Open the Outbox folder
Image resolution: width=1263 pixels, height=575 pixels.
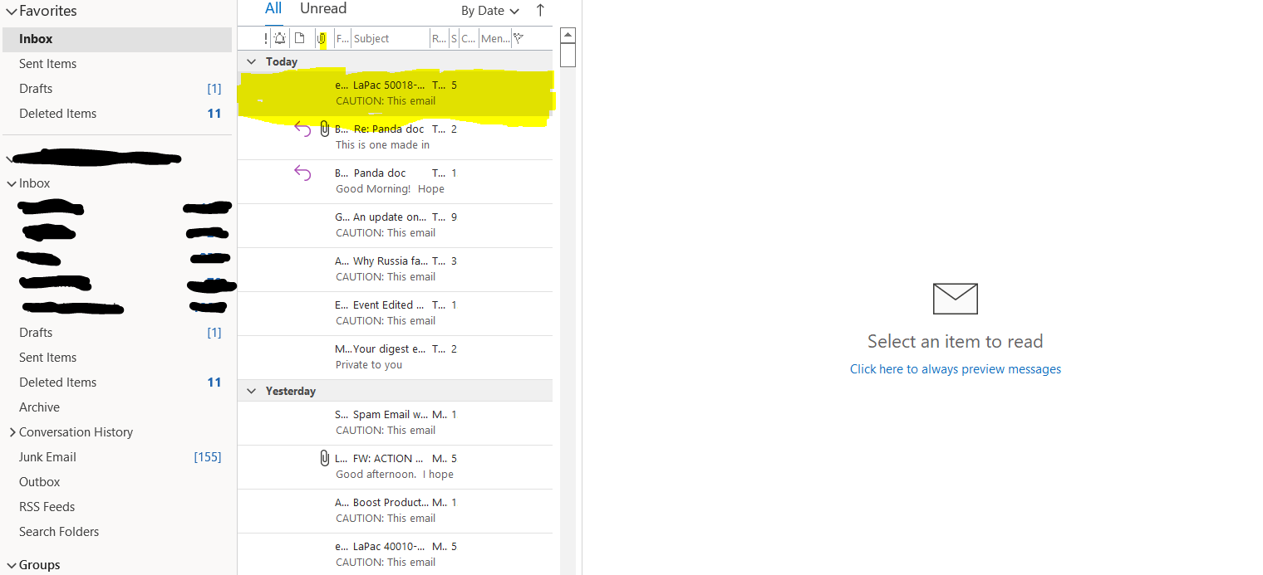117,482
